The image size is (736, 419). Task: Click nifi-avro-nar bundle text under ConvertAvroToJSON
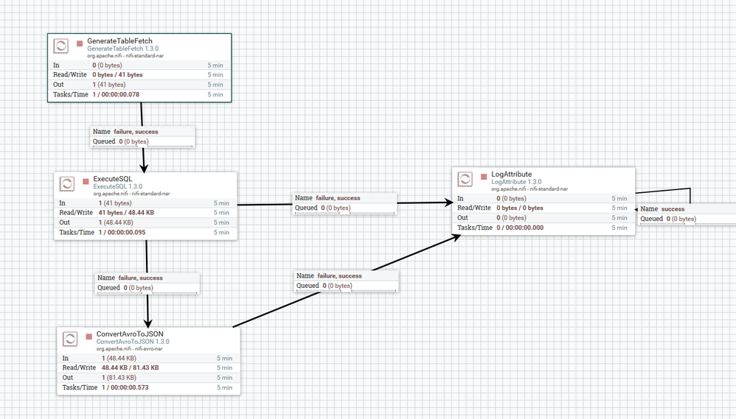click(147, 349)
